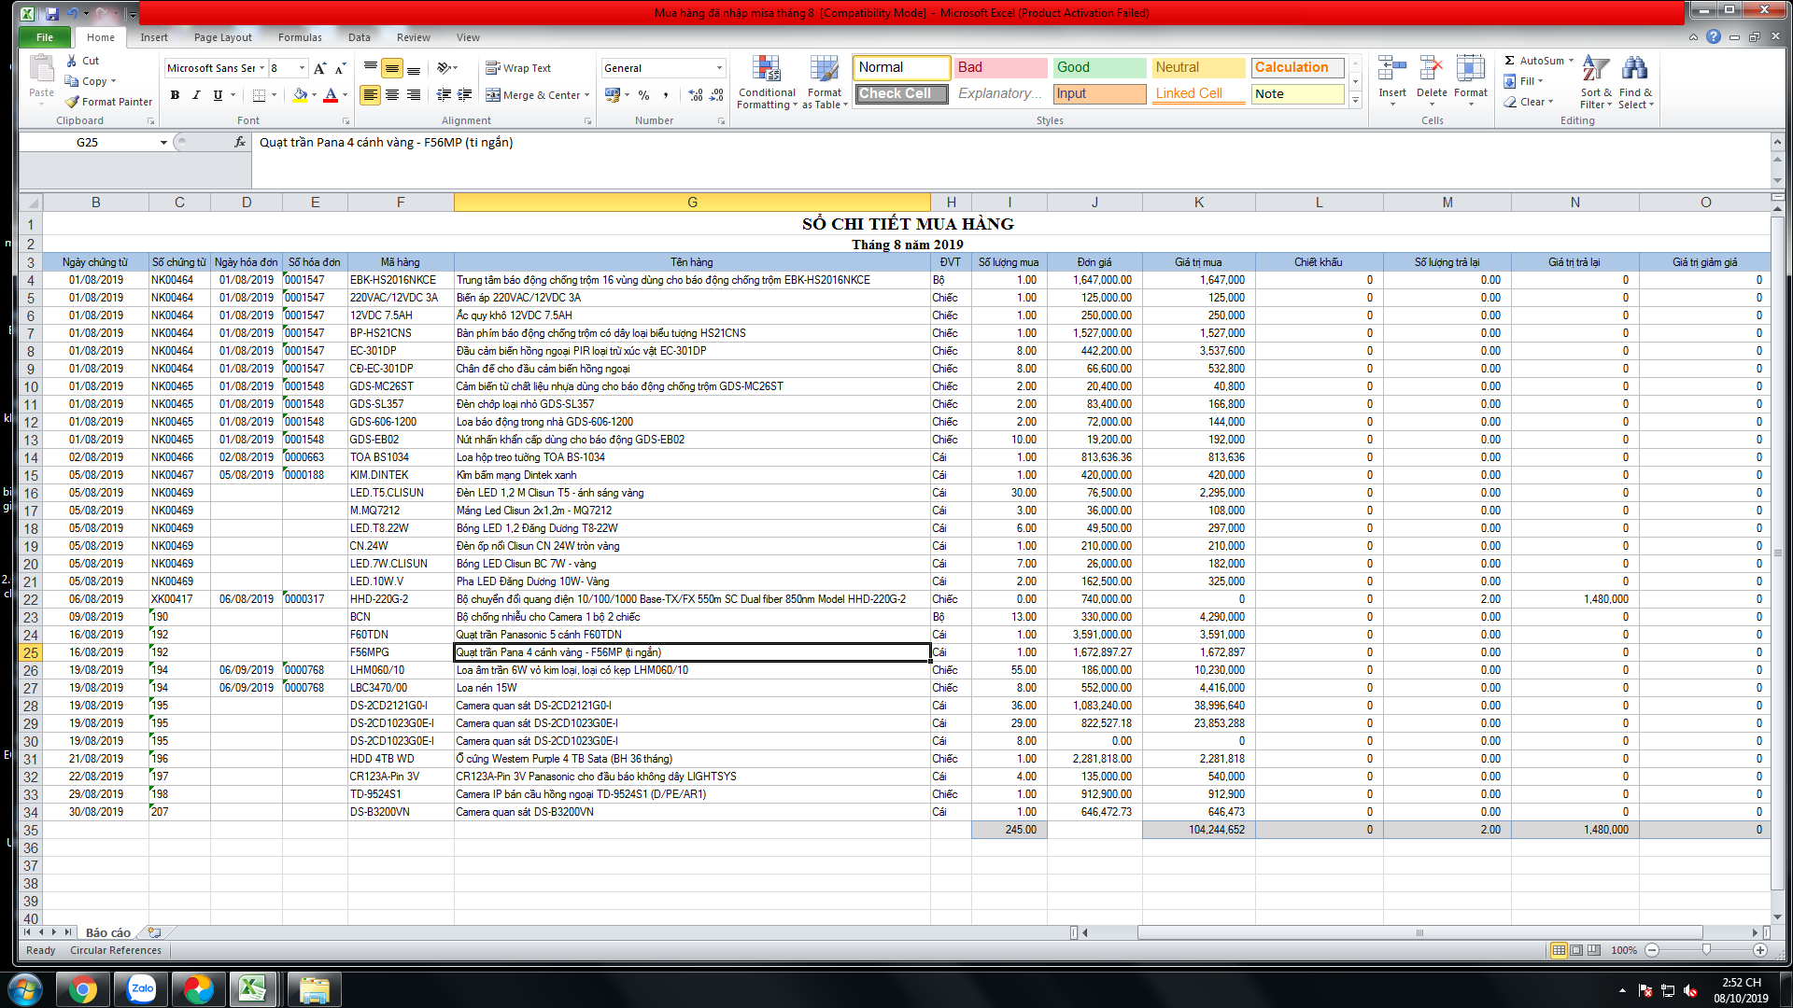Click the Find & Select binoculars icon
Viewport: 1793px width, 1008px height.
pyautogui.click(x=1634, y=69)
